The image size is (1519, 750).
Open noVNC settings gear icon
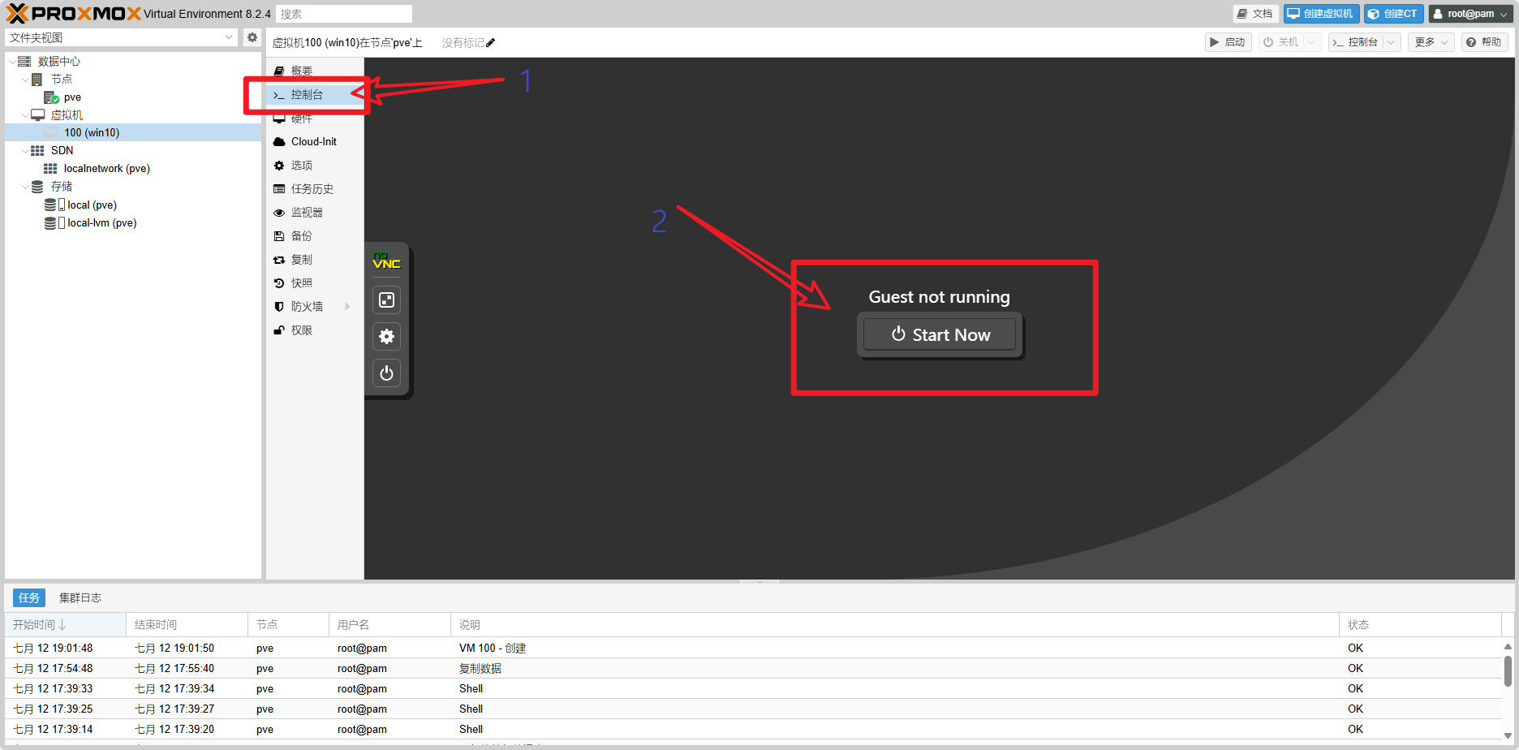click(x=387, y=336)
